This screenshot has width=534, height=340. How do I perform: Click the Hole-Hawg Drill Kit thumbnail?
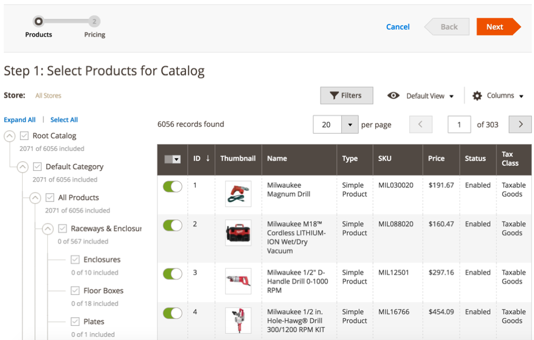(238, 320)
